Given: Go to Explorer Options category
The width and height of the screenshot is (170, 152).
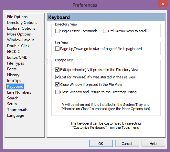Looking at the screenshot, I should [x=21, y=28].
